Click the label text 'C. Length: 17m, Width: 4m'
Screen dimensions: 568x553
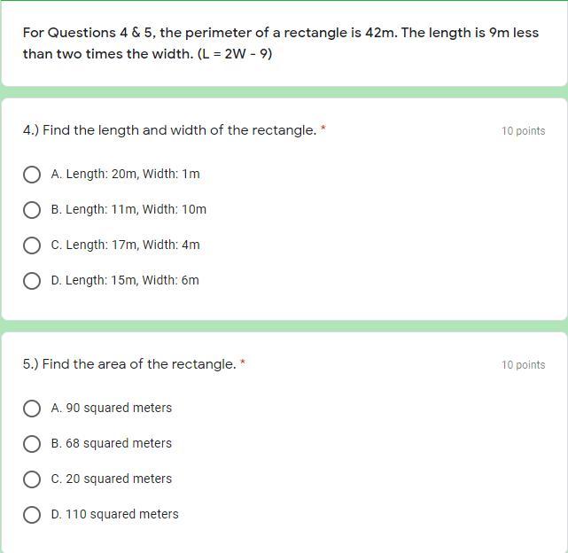point(125,245)
